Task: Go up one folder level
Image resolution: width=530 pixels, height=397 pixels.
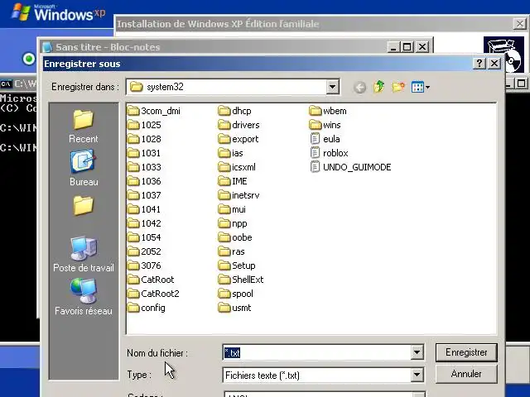Action: coord(379,87)
